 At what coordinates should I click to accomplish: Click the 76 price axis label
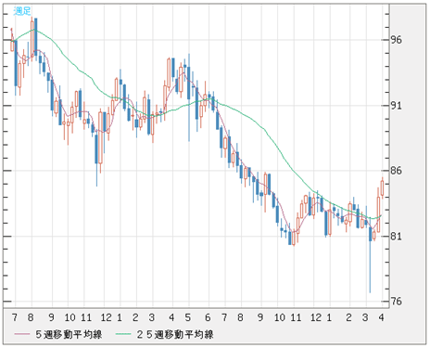coord(397,302)
